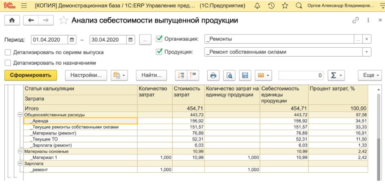Open history clock icon
This screenshot has width=385, height=184.
click(x=271, y=6)
